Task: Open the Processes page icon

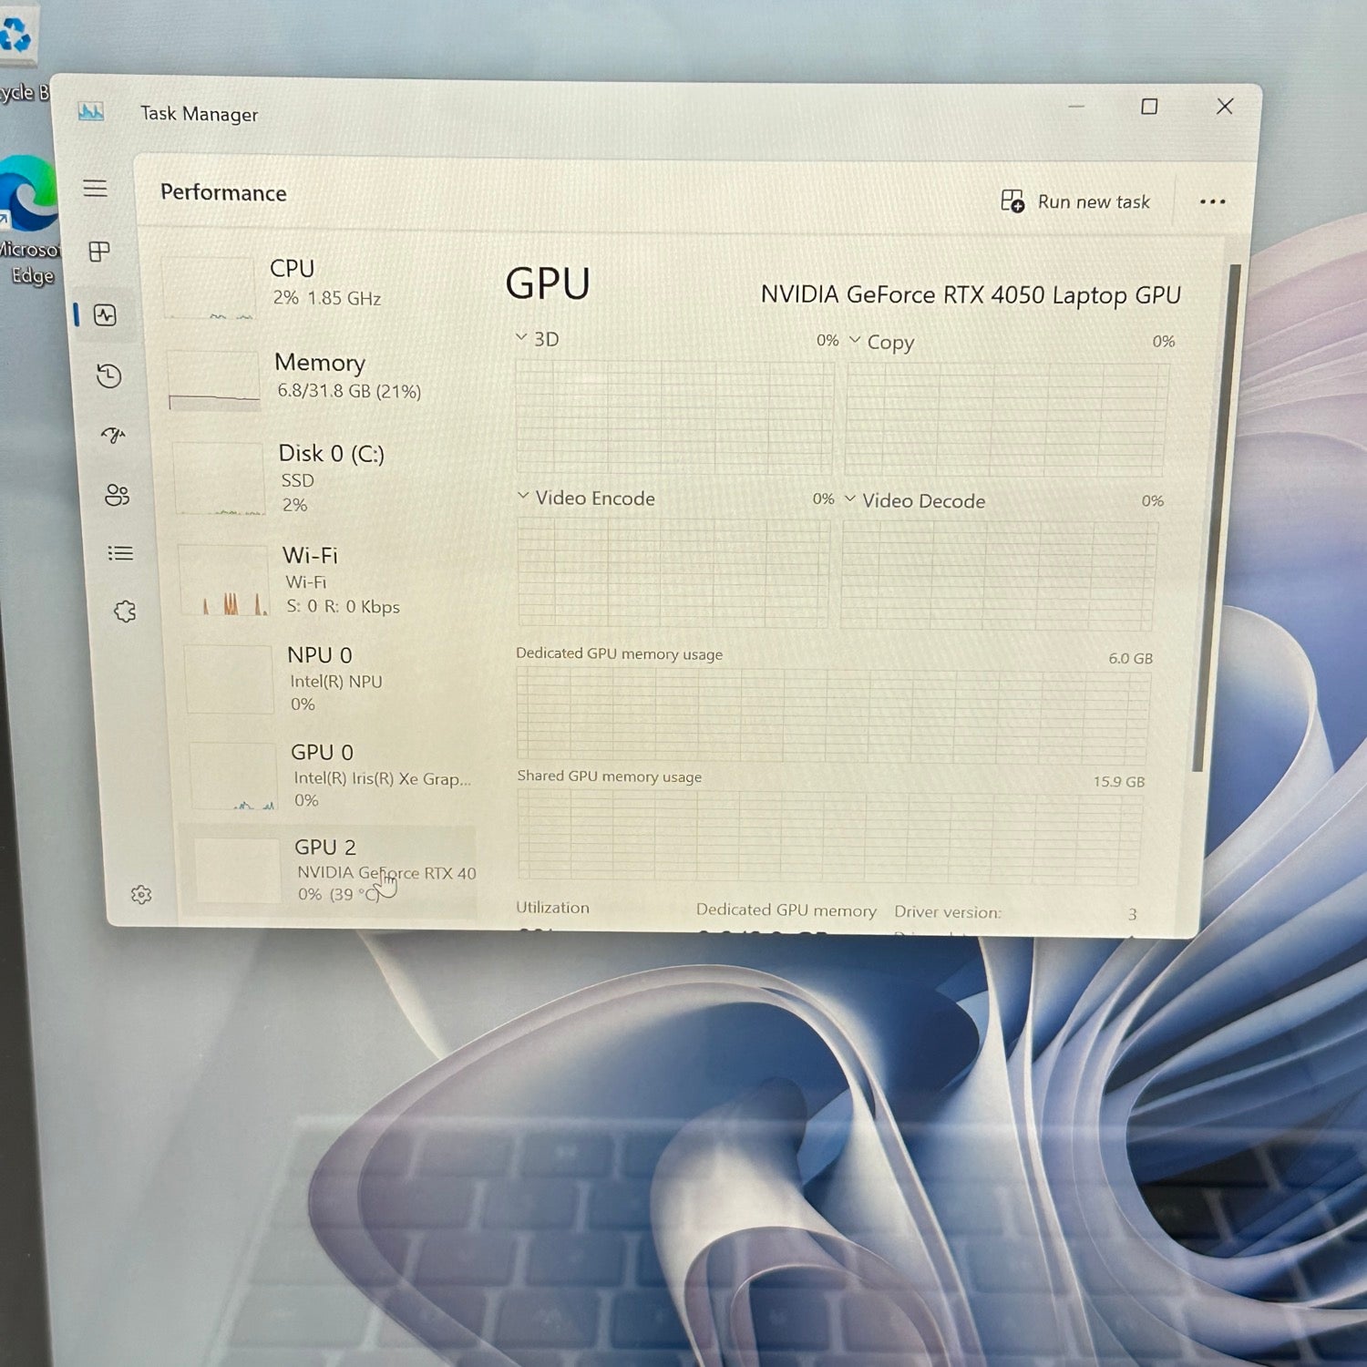Action: pos(99,252)
